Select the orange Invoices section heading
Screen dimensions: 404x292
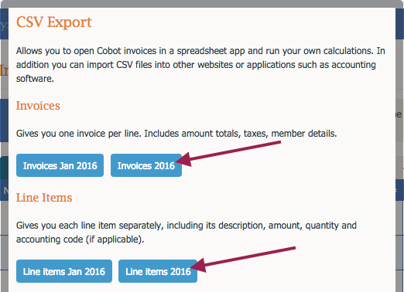(38, 106)
